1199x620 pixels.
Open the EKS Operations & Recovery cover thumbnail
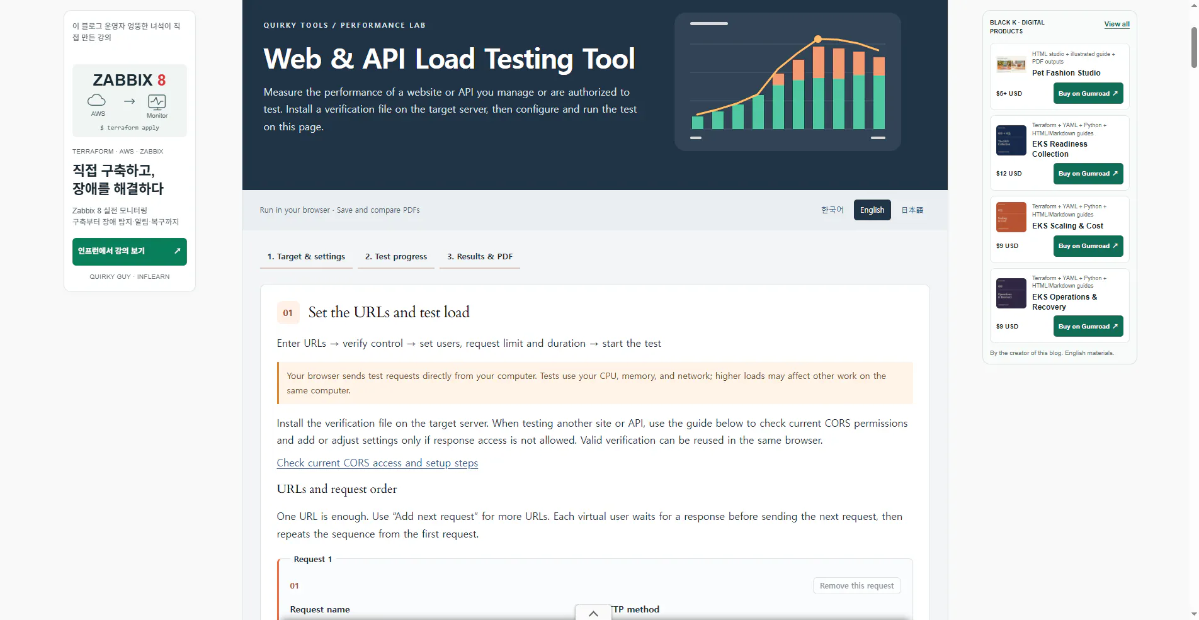tap(1011, 293)
